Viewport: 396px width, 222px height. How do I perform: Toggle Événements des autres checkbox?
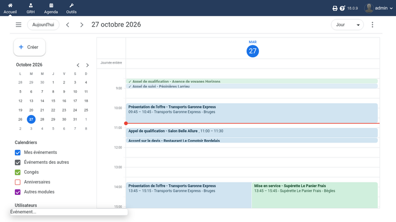[18, 162]
